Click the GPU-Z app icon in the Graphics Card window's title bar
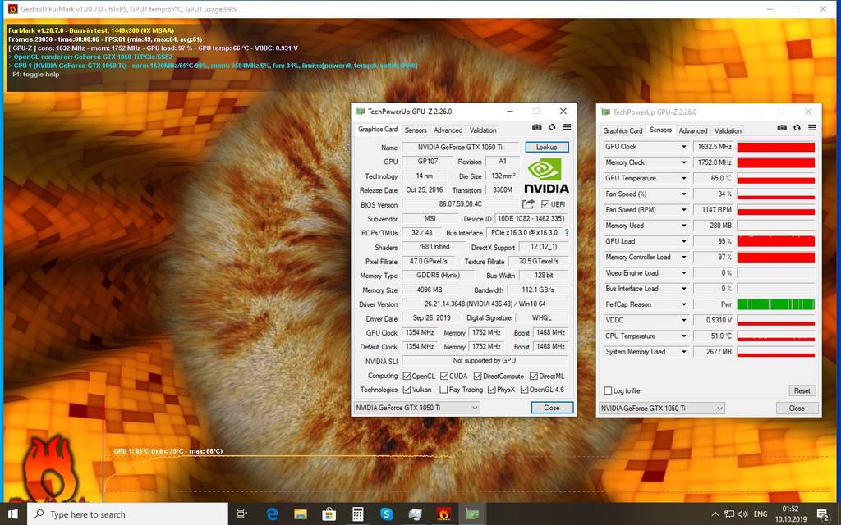 (361, 112)
